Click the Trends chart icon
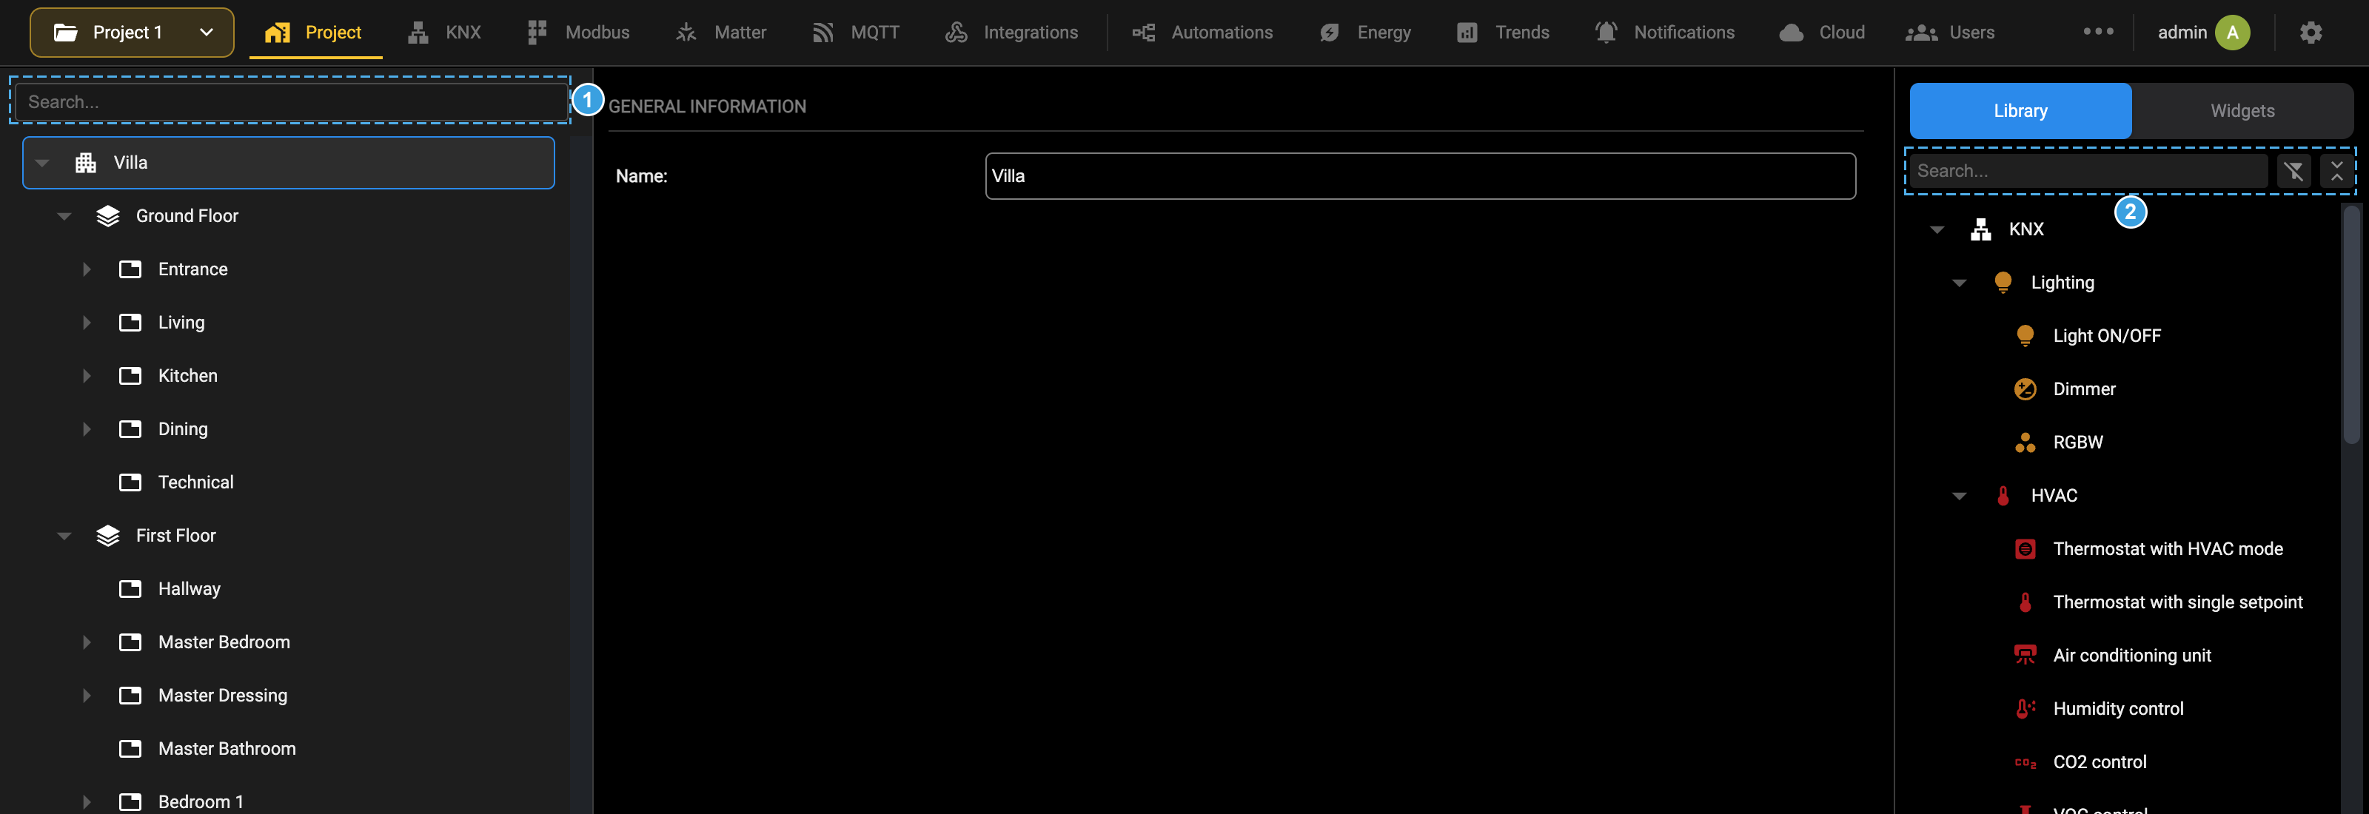 (1467, 33)
